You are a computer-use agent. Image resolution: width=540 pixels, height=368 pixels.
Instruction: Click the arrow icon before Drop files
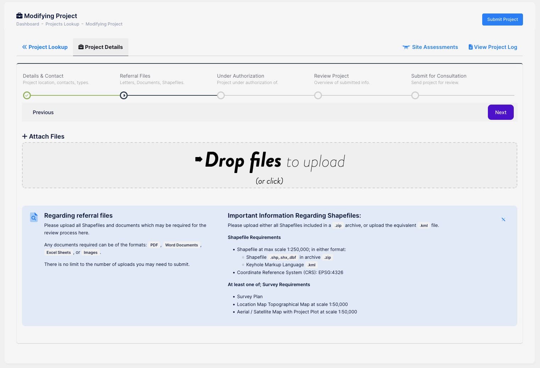tap(199, 159)
